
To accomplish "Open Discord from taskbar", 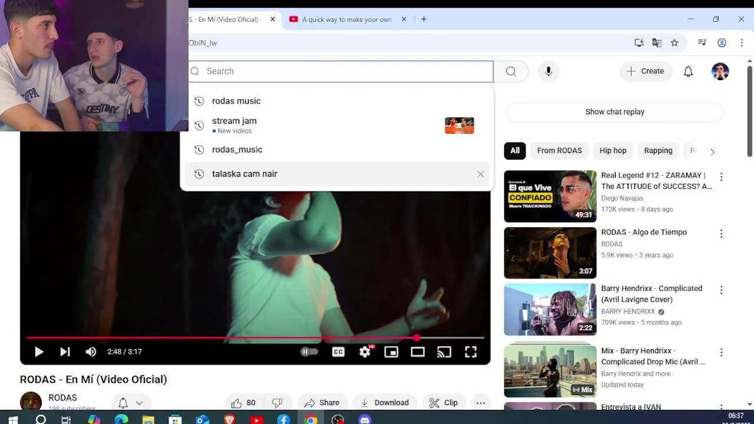I will coord(365,420).
